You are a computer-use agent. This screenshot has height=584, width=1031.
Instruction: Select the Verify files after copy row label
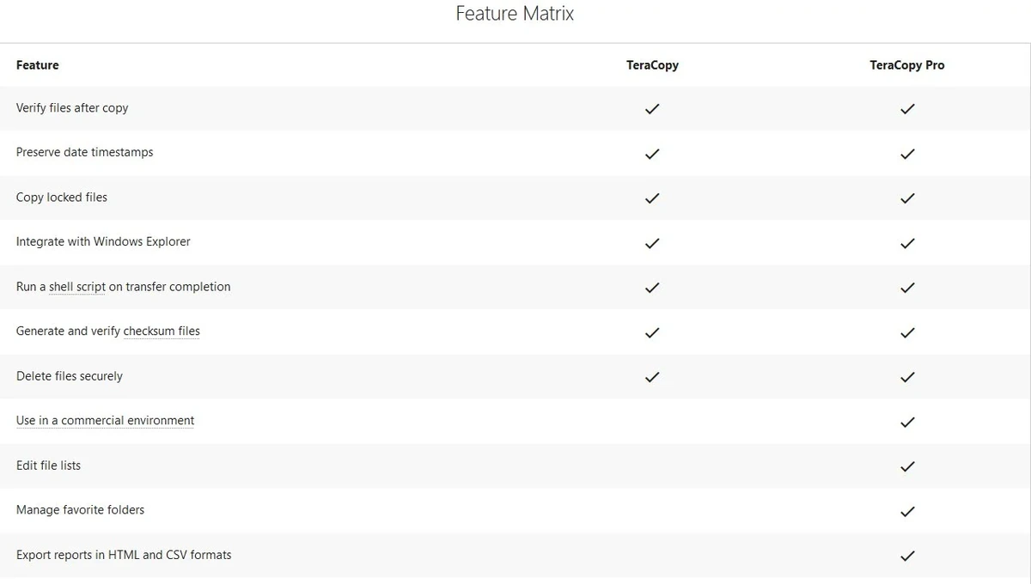pos(72,108)
